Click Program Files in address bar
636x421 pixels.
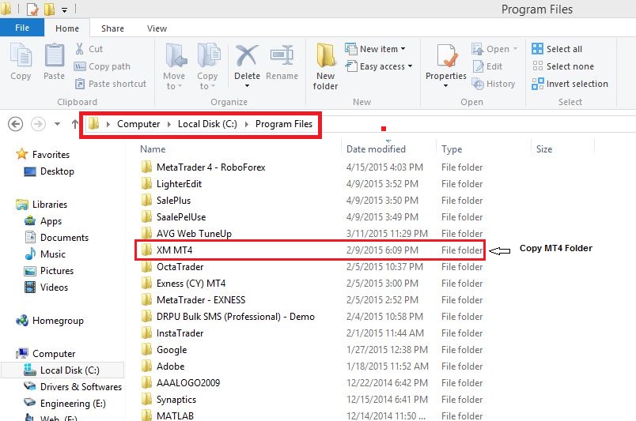click(283, 124)
